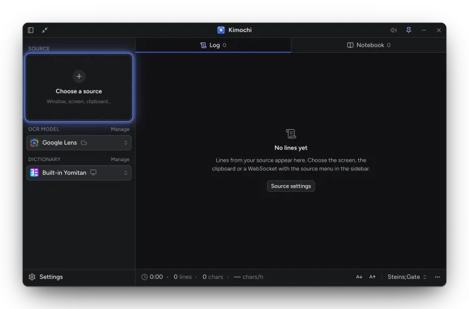Minimize the Kimochi window
The width and height of the screenshot is (469, 309).
pos(424,30)
